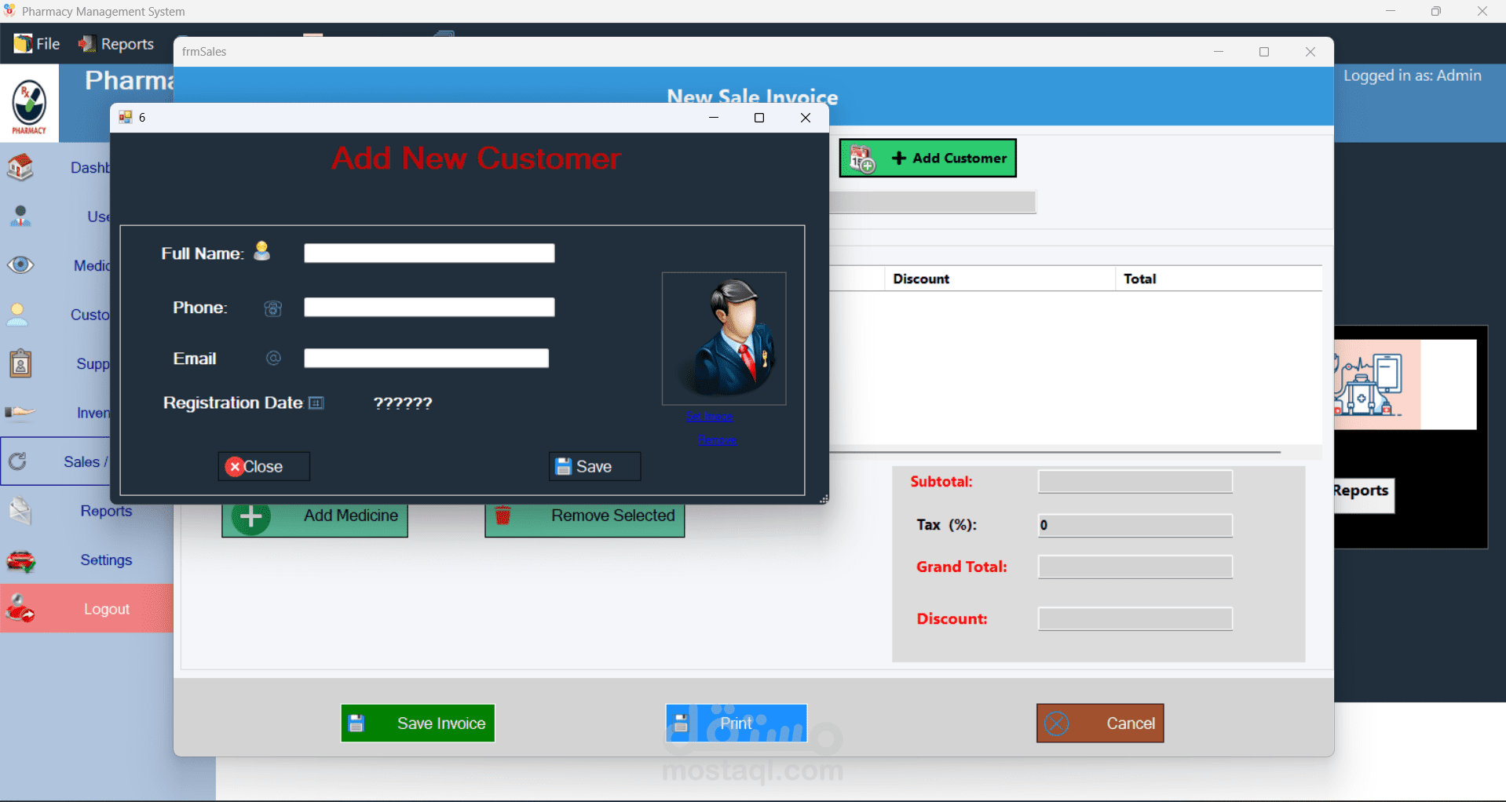This screenshot has height=802, width=1506.
Task: Open Suppliers clipboard icon in sidebar
Action: pyautogui.click(x=20, y=363)
